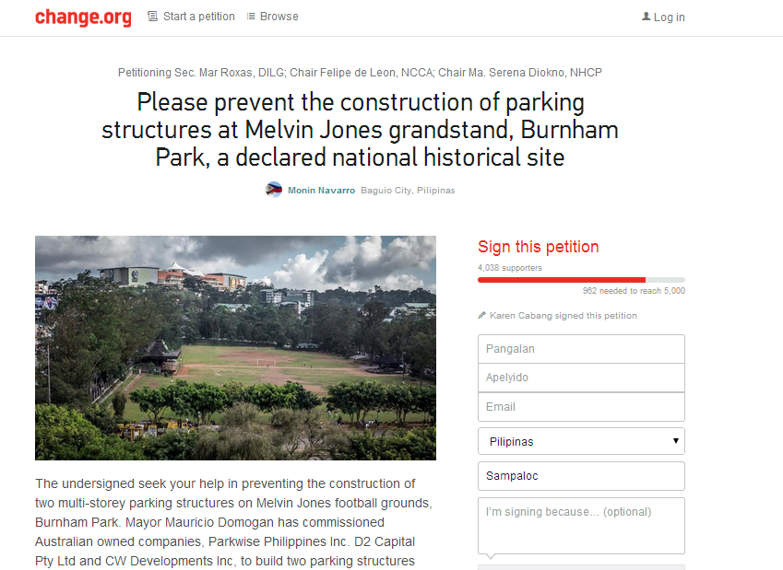Open the Melvin Jones grounds photo

pos(235,348)
